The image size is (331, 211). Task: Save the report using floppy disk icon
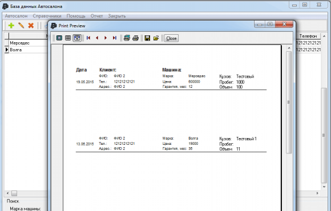pyautogui.click(x=147, y=38)
